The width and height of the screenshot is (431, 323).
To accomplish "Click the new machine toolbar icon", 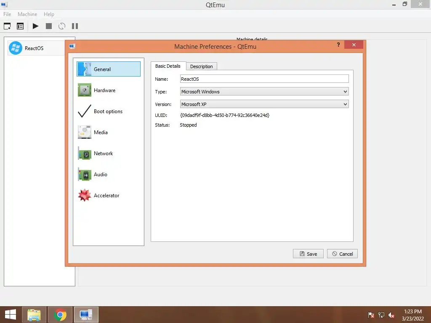I will point(7,26).
